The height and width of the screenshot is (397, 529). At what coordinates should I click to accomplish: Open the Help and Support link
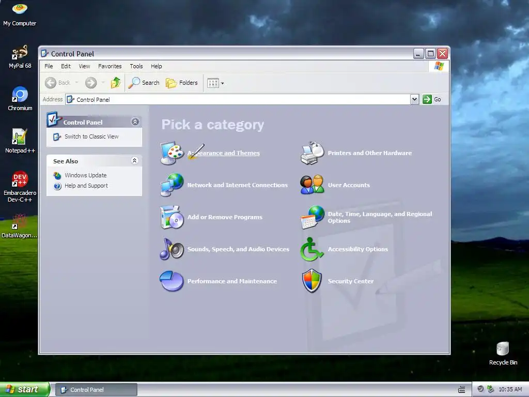[x=86, y=186]
